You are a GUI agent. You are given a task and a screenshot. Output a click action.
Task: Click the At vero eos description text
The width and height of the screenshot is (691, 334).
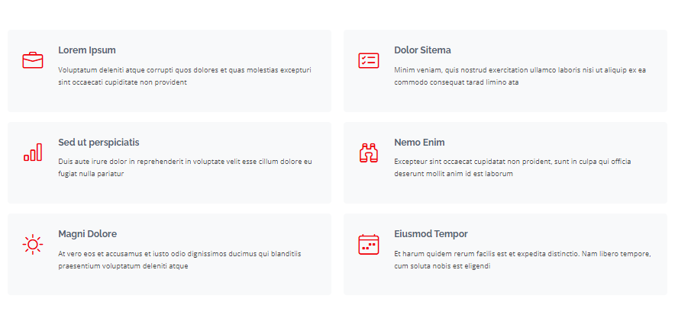point(179,260)
